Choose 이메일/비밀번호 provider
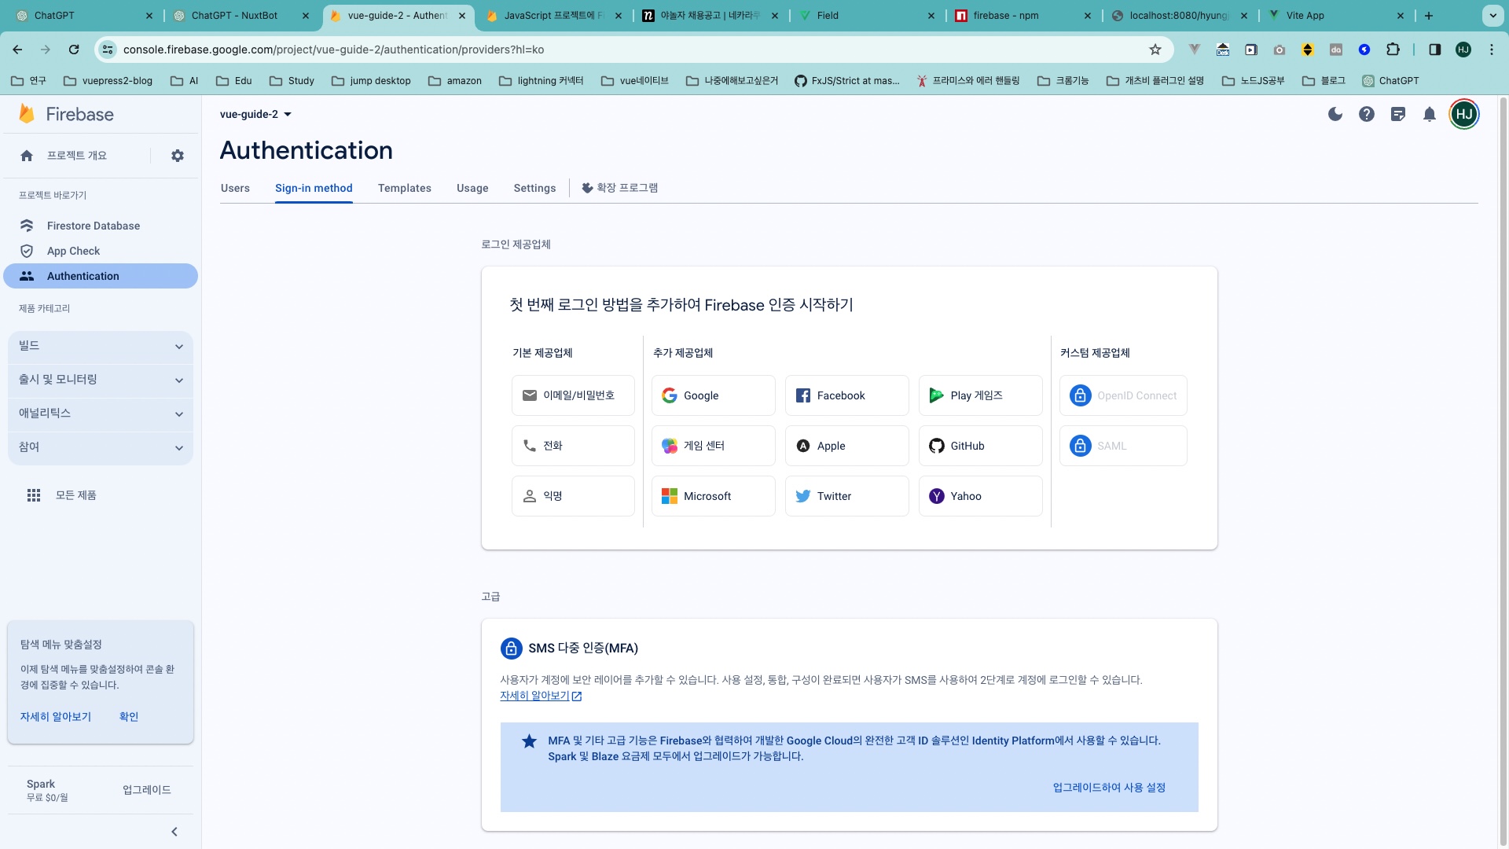 (x=573, y=395)
